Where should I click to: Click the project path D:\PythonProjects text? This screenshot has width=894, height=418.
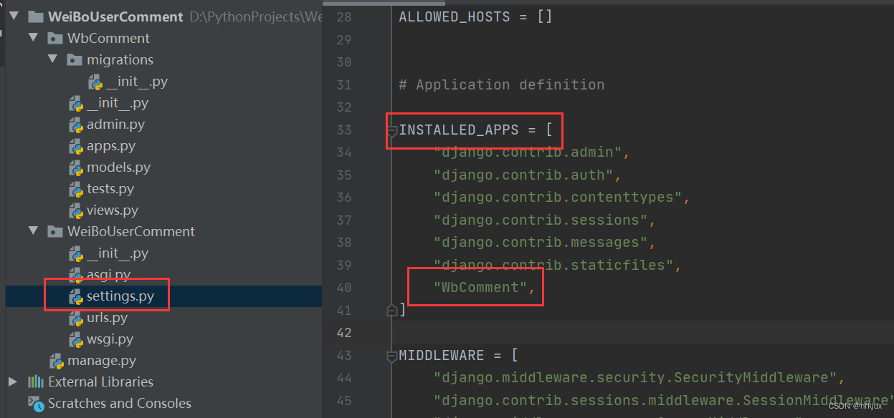point(256,16)
